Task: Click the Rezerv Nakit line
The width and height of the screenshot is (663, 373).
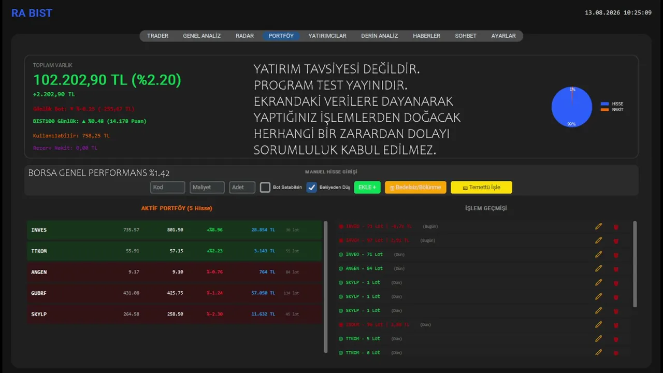Action: tap(65, 148)
